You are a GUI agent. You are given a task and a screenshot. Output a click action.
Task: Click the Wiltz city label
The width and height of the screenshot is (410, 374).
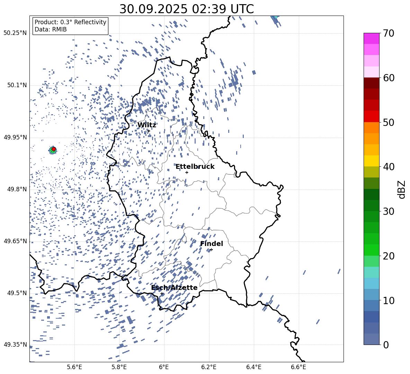[147, 125]
